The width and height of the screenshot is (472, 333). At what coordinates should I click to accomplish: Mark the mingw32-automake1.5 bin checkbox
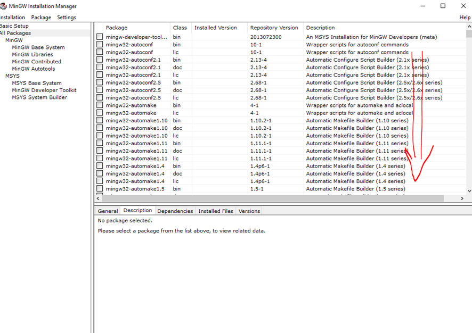pos(100,189)
